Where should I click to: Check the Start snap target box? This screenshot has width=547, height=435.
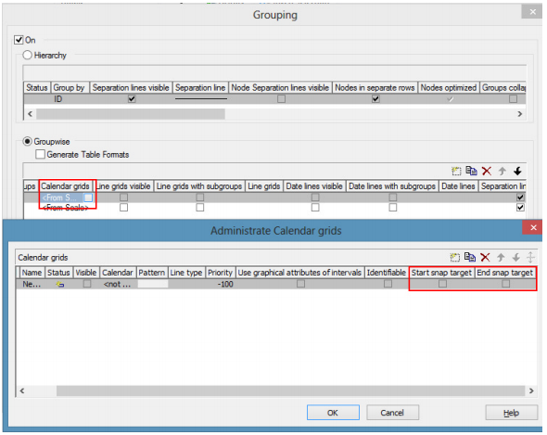point(442,284)
